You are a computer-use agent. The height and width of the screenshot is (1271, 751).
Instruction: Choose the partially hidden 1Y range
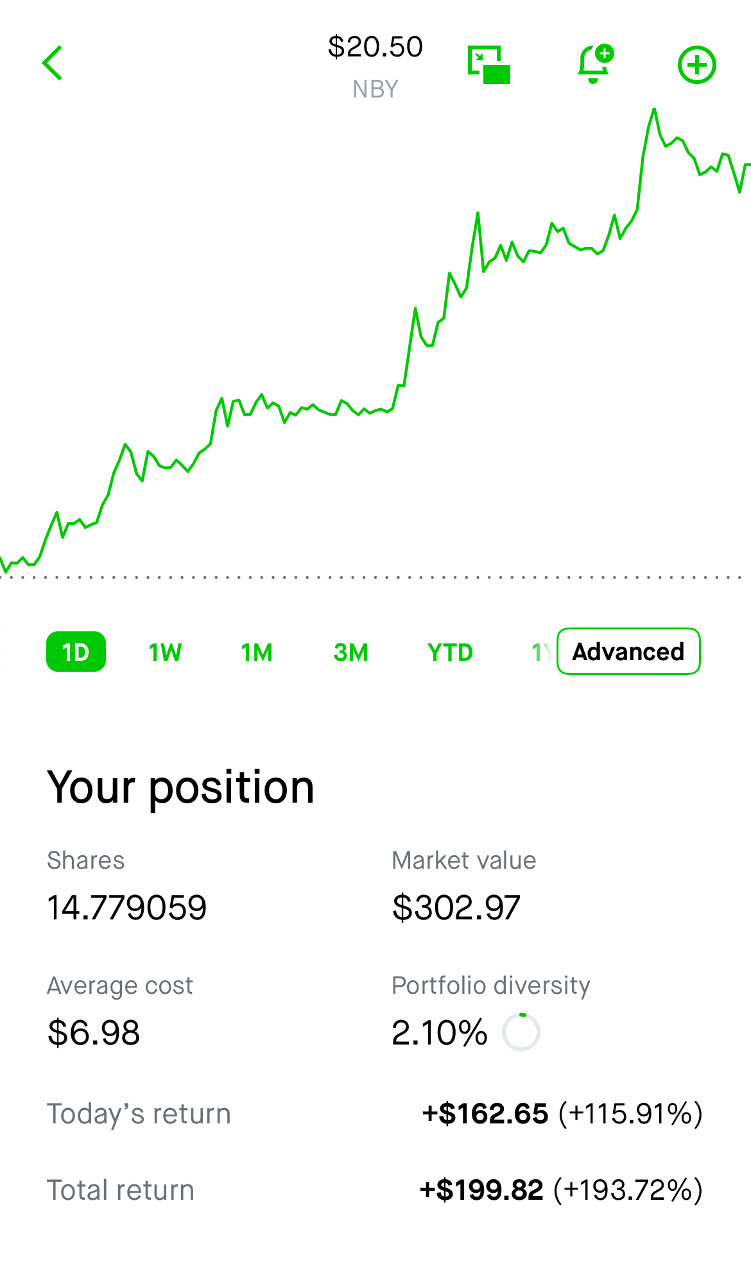540,653
